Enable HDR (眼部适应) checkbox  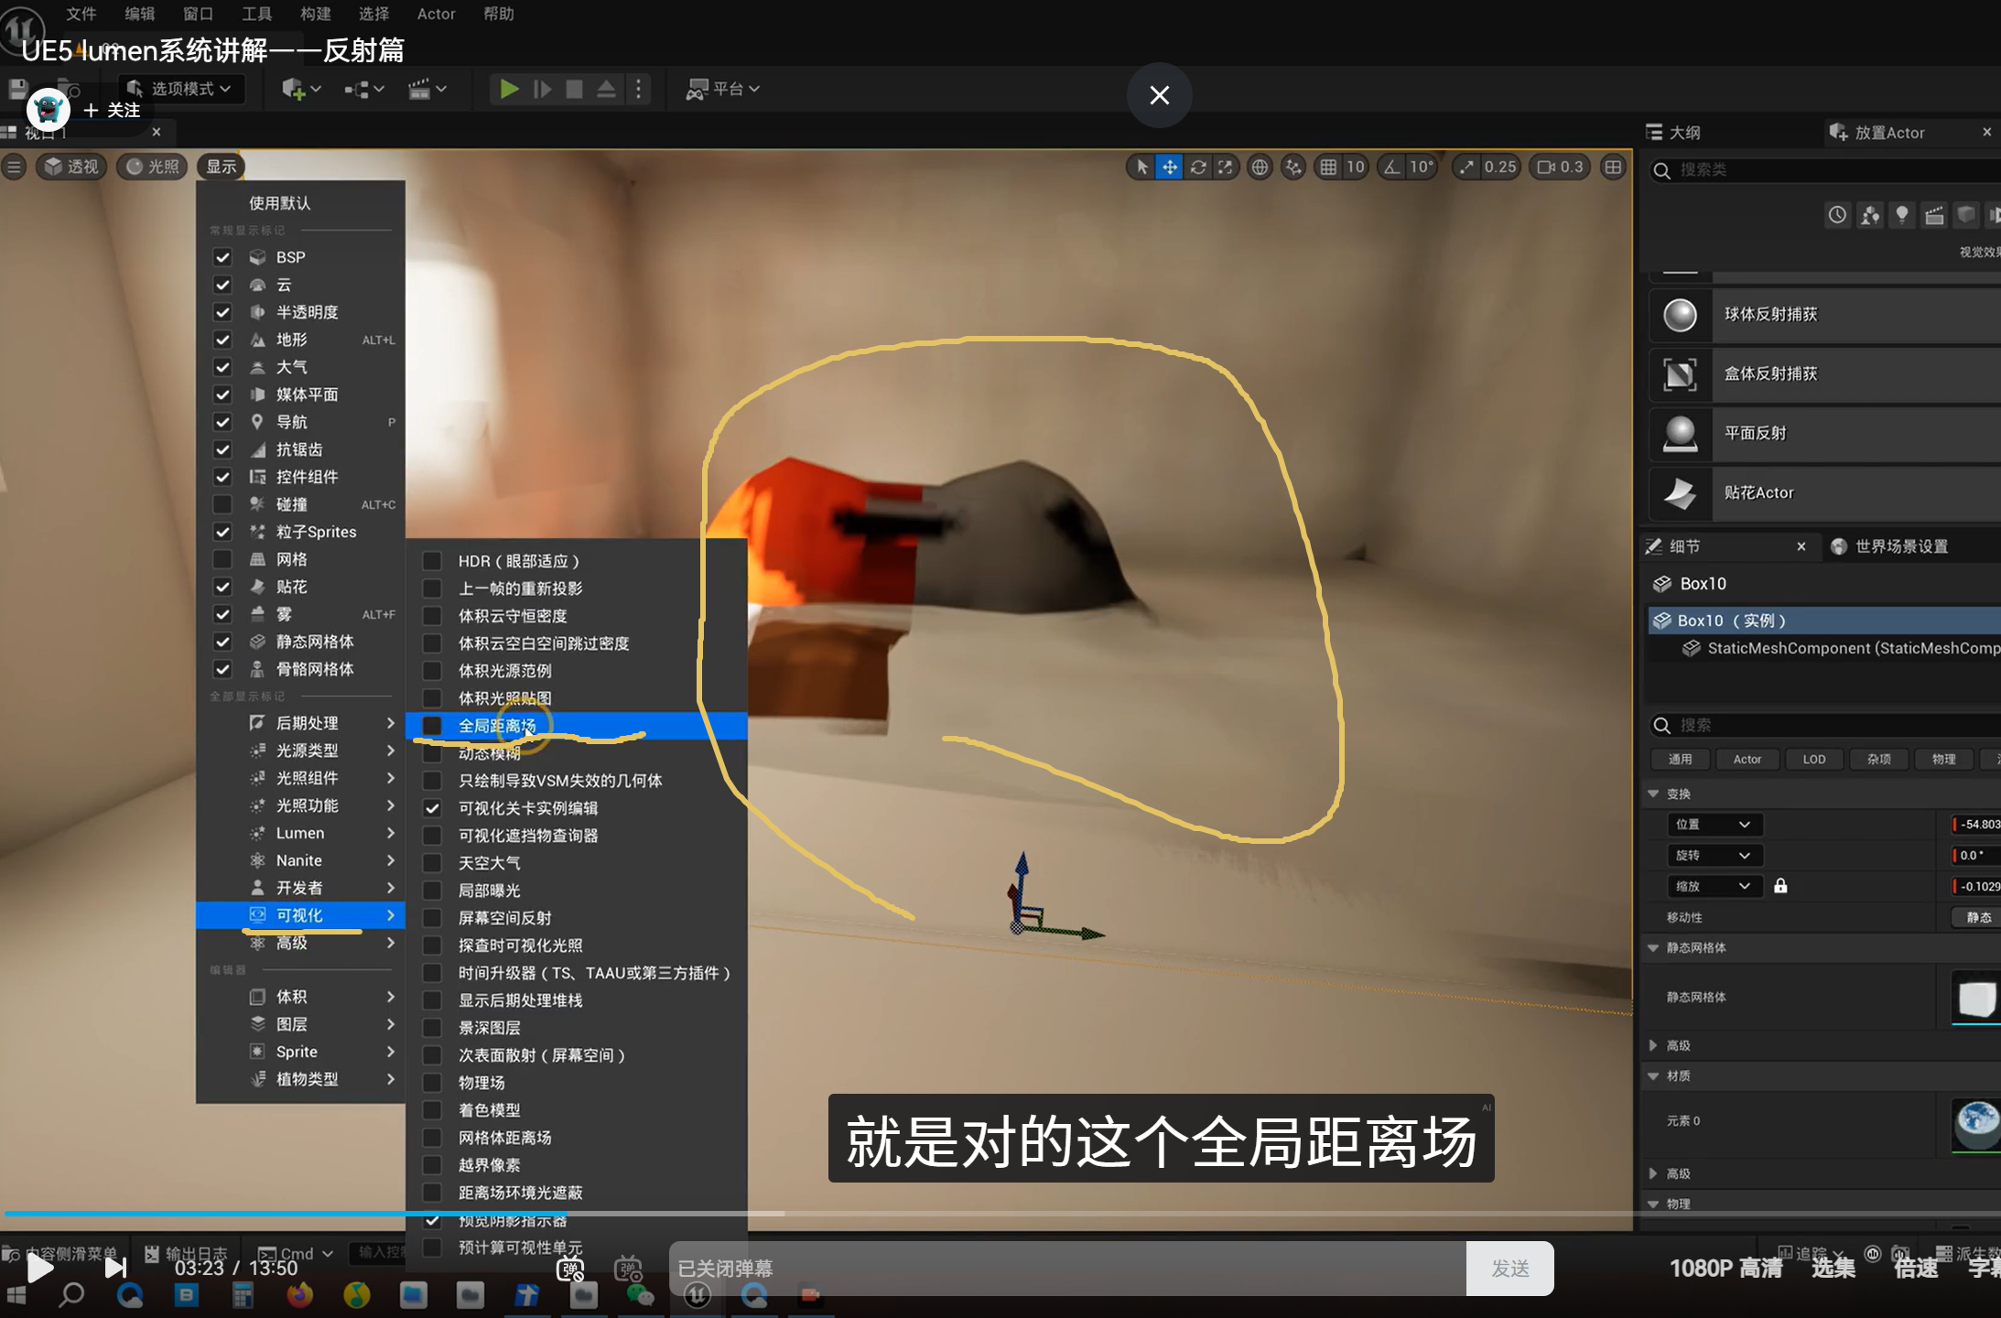[432, 561]
